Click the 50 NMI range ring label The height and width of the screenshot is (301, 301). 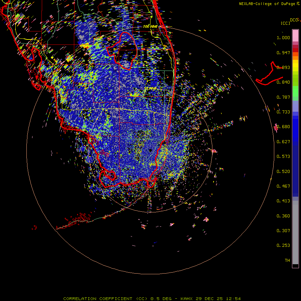(x=150, y=89)
